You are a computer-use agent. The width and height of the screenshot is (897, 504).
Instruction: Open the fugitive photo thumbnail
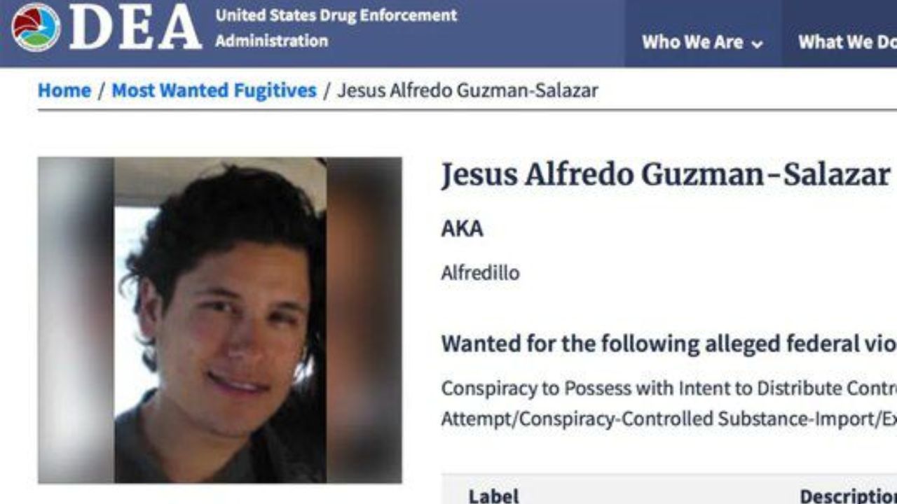tap(220, 320)
